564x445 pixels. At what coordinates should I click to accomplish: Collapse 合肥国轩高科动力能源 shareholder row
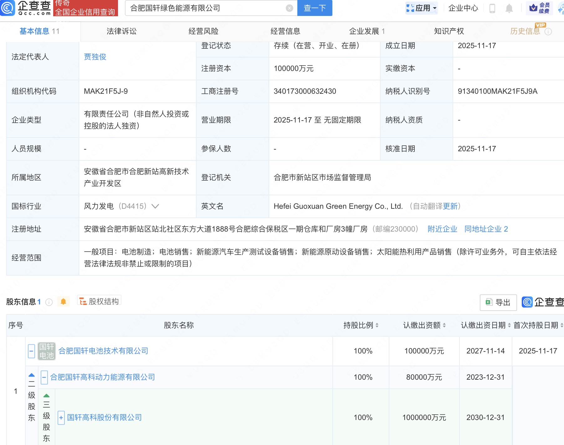(44, 377)
